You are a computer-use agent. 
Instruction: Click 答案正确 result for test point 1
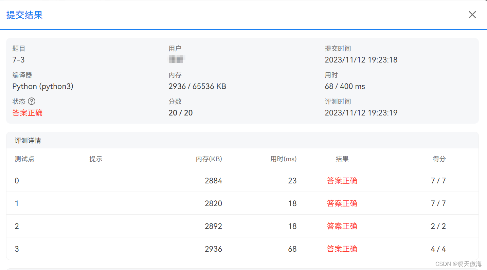pos(342,203)
